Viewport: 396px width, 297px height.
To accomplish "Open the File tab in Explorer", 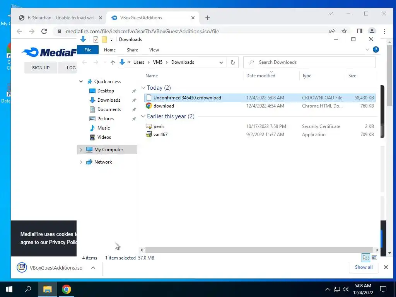I will 88,50.
